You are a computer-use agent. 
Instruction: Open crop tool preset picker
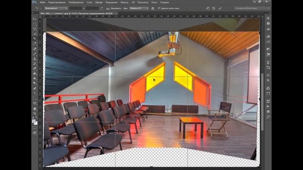click(x=38, y=8)
